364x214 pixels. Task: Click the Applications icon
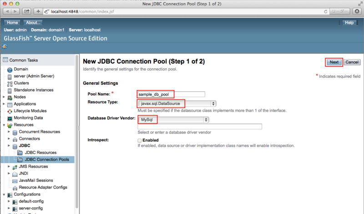pyautogui.click(x=10, y=105)
